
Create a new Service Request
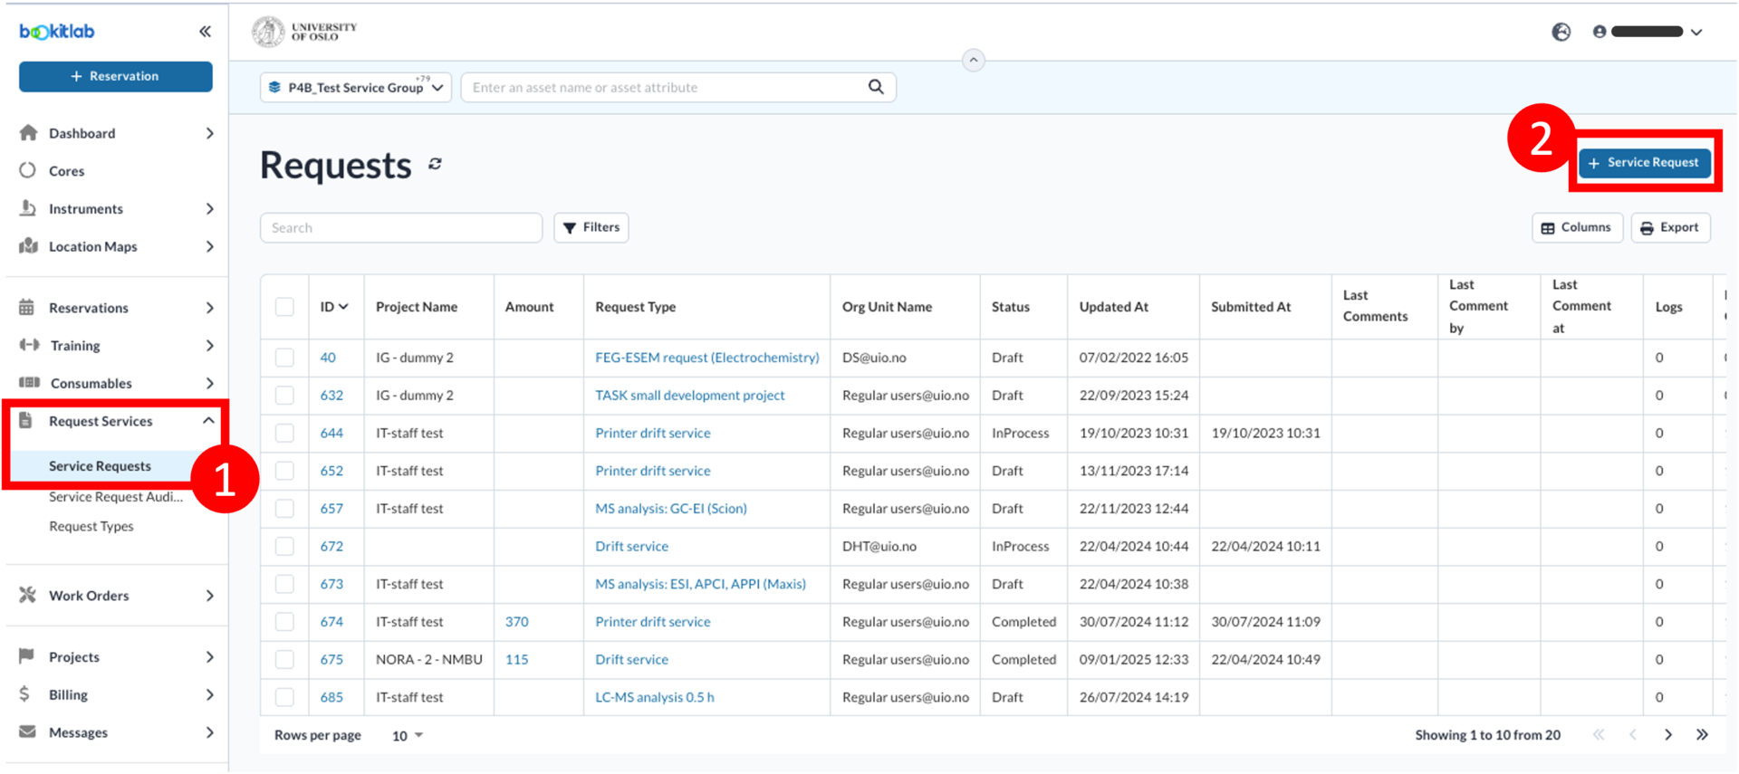click(1645, 163)
